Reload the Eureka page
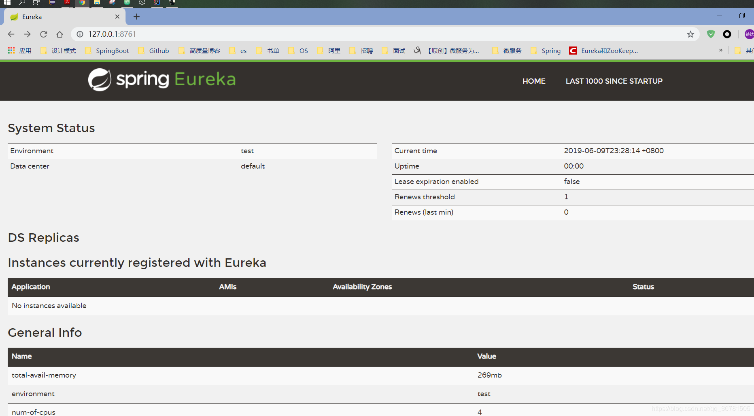The width and height of the screenshot is (754, 416). [x=43, y=34]
